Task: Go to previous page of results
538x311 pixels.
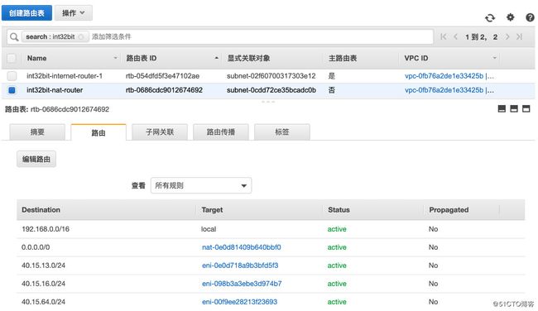Action: [456, 36]
